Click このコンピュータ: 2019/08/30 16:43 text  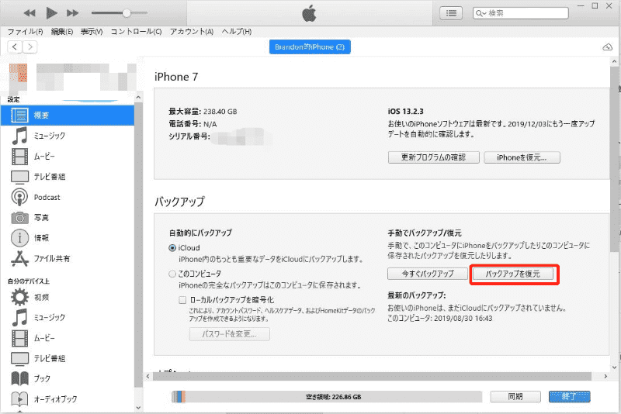(439, 319)
